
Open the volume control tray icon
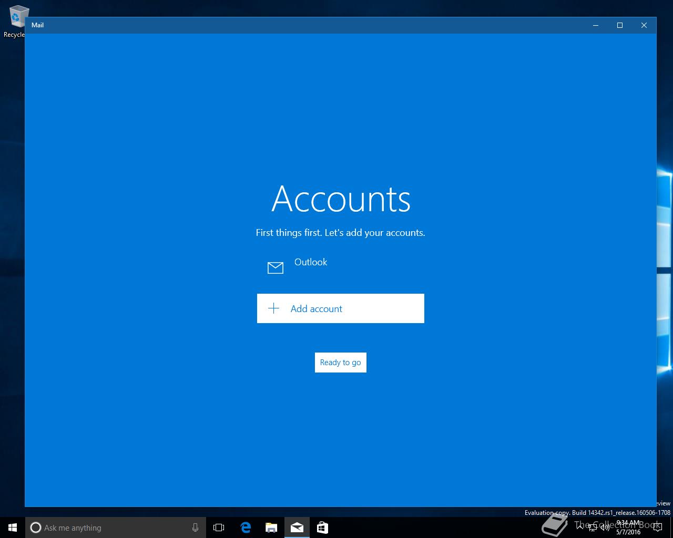click(x=605, y=527)
